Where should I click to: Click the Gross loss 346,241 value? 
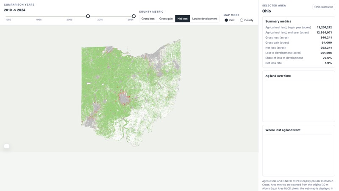click(x=326, y=37)
